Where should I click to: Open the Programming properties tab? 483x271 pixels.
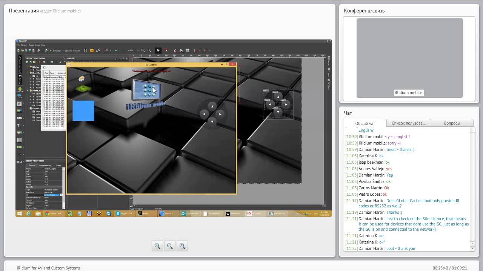point(45,165)
